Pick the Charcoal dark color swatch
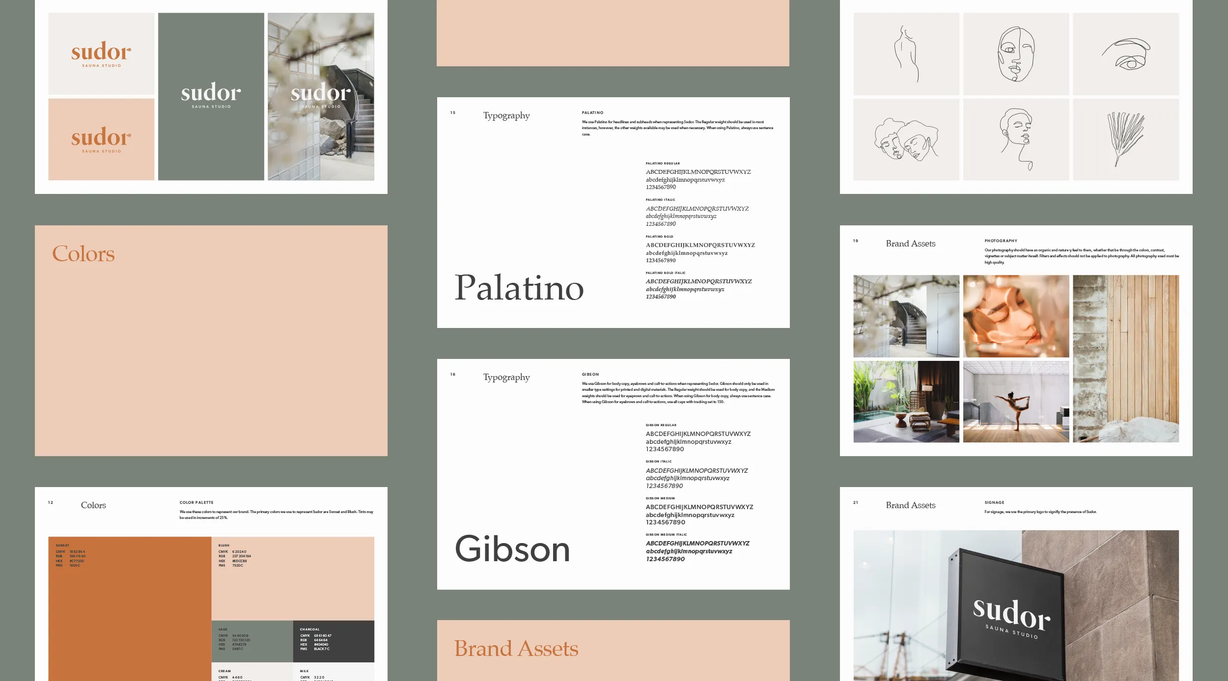The width and height of the screenshot is (1228, 681). [334, 641]
